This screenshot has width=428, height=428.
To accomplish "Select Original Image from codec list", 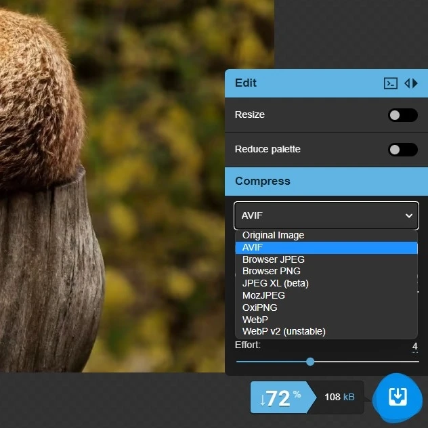I will (x=274, y=235).
